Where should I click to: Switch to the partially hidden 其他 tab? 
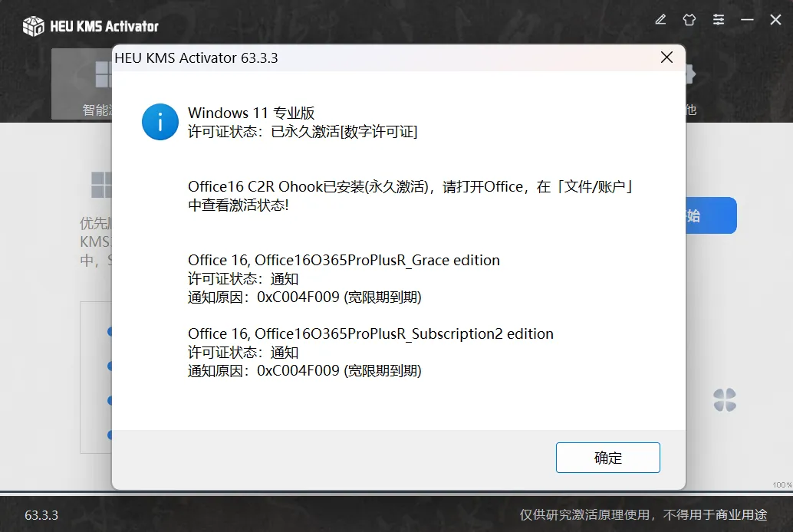pyautogui.click(x=691, y=110)
